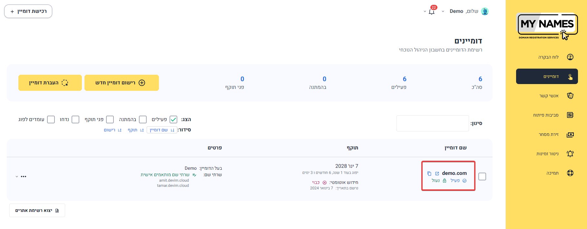Click the שרתי שם מותאמים אישית link
The image size is (587, 229).
pos(165,175)
